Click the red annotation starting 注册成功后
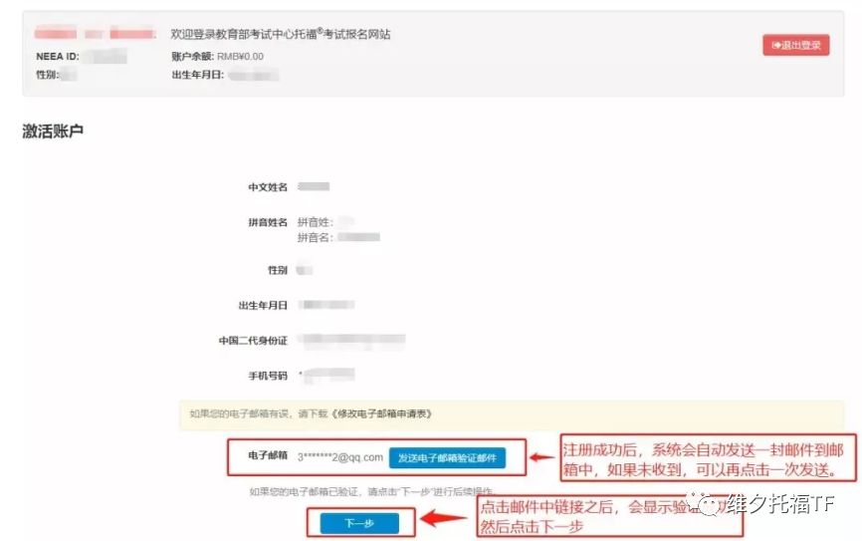The height and width of the screenshot is (541, 862). (708, 458)
